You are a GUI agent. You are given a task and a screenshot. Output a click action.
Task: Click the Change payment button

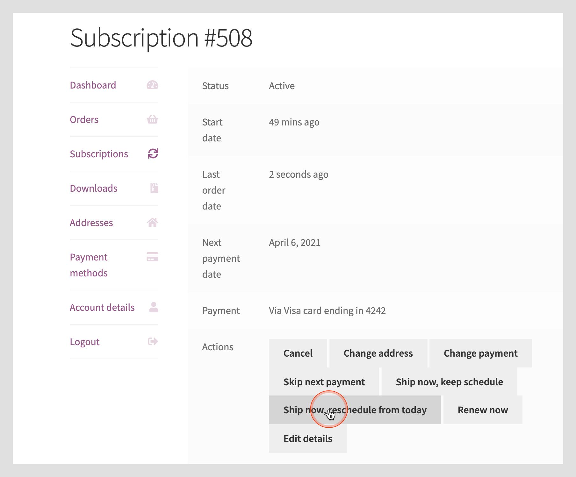click(480, 353)
